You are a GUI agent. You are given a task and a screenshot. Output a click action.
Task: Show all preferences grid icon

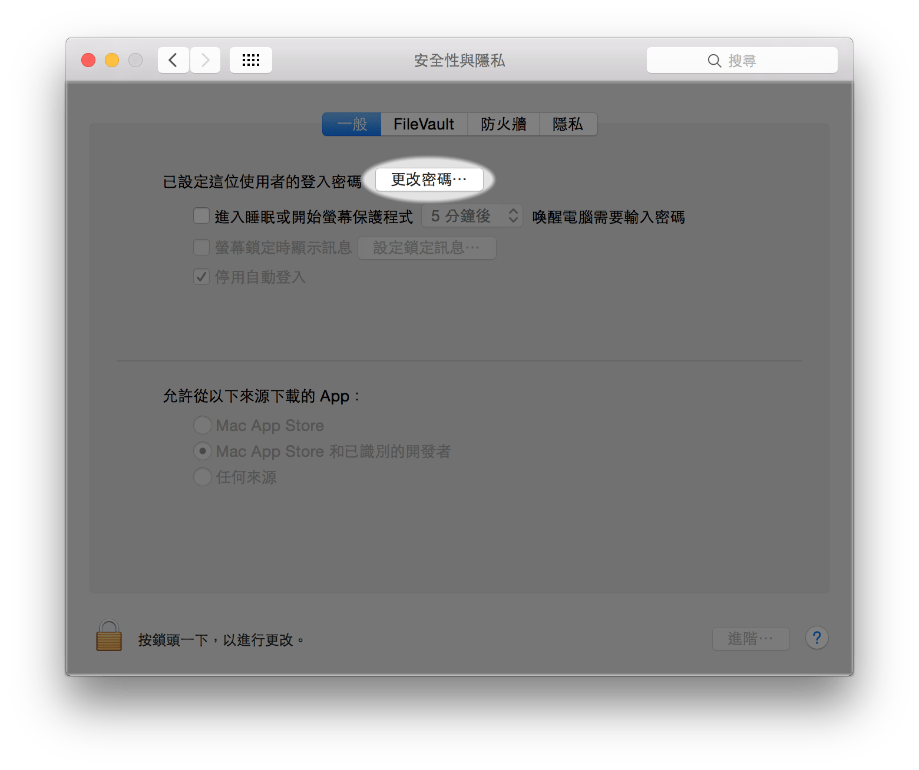tap(251, 60)
